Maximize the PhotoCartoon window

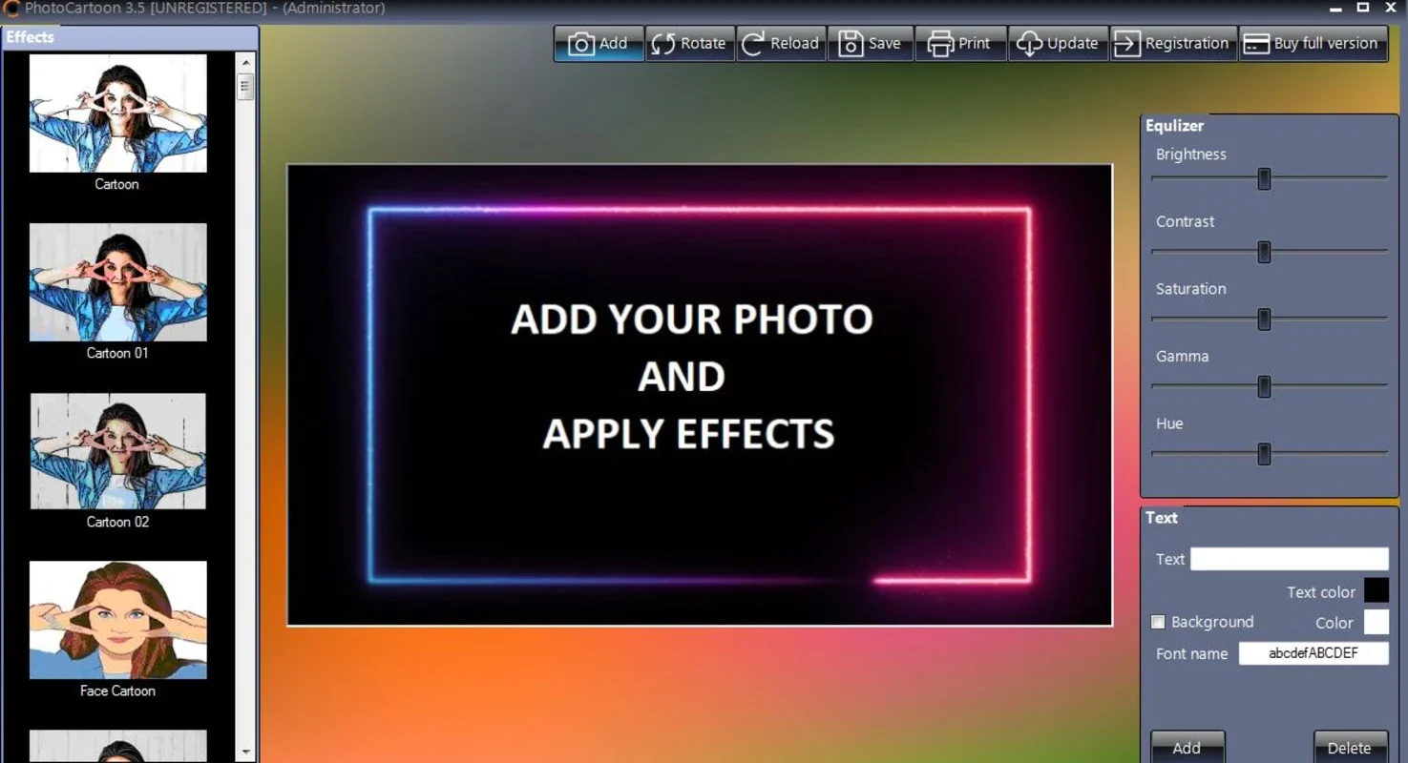[1363, 8]
